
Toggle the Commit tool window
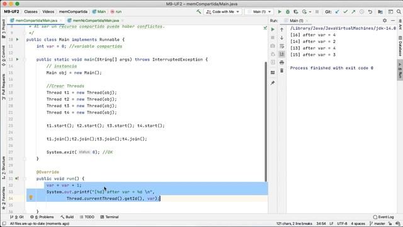[3, 55]
